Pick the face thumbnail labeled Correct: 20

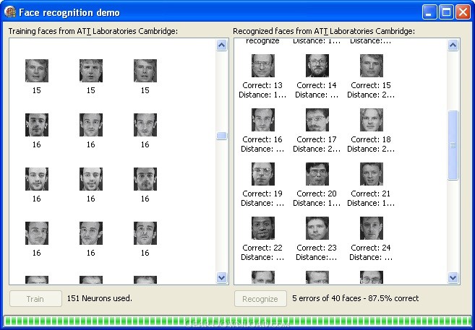tap(317, 174)
